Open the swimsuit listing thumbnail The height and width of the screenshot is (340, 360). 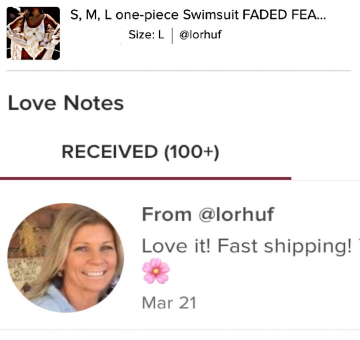pyautogui.click(x=33, y=33)
